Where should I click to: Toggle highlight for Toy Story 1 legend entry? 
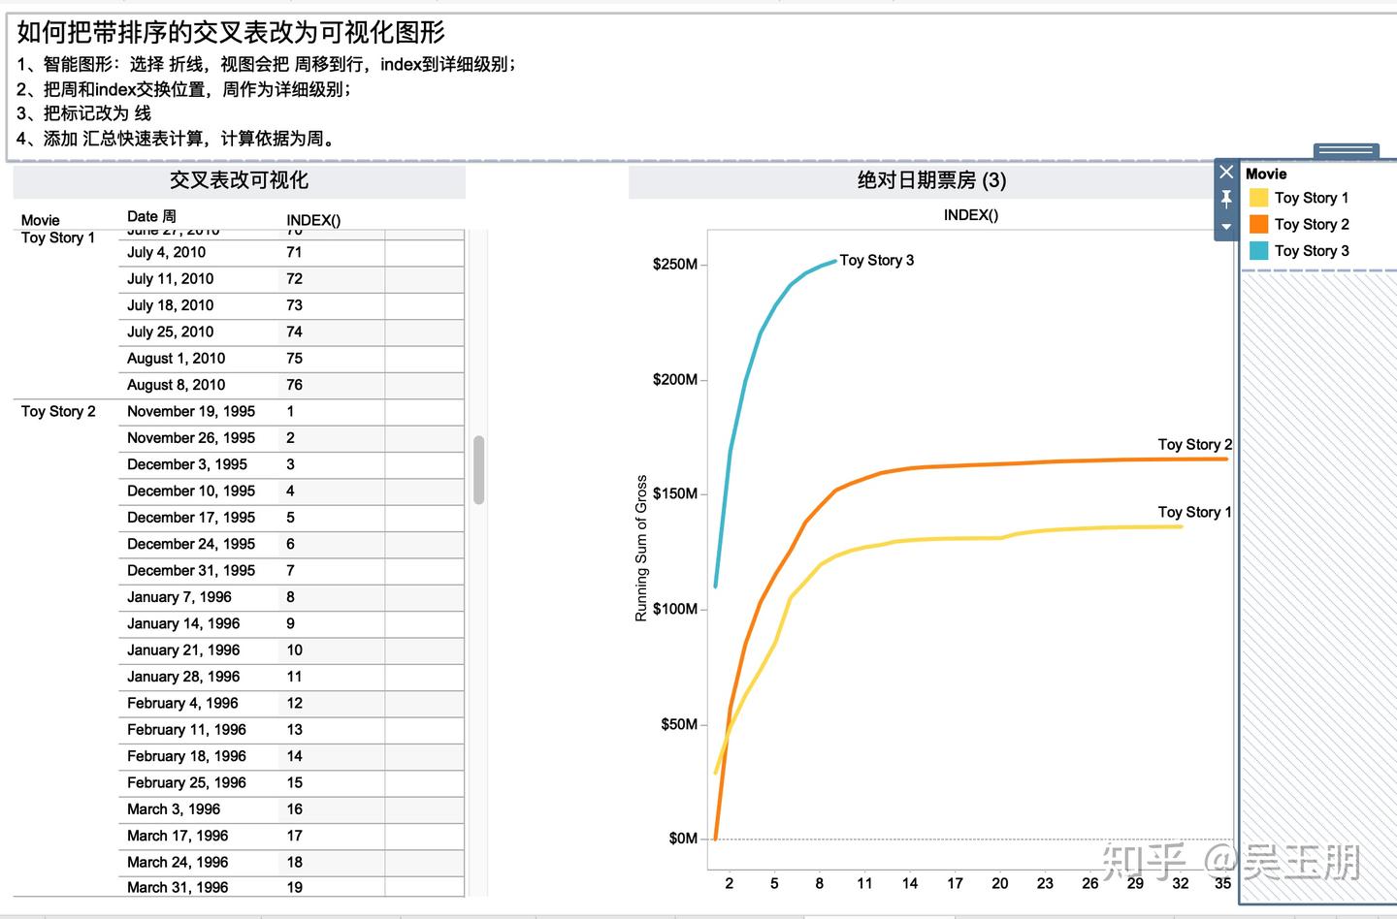(x=1315, y=197)
